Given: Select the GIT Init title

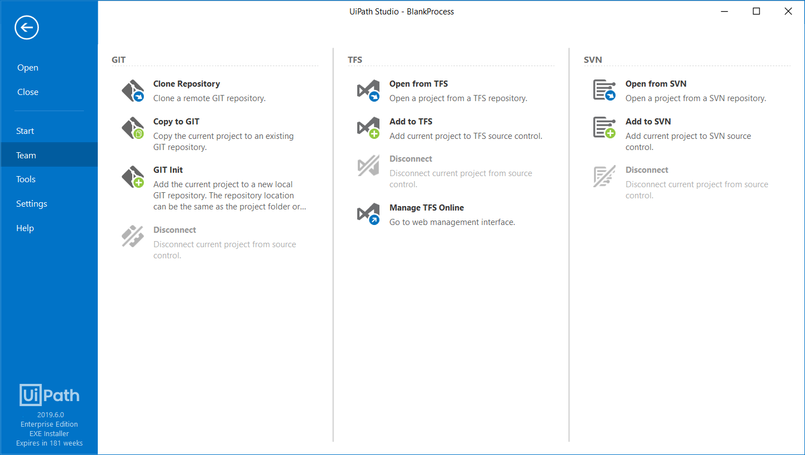Looking at the screenshot, I should (x=168, y=170).
